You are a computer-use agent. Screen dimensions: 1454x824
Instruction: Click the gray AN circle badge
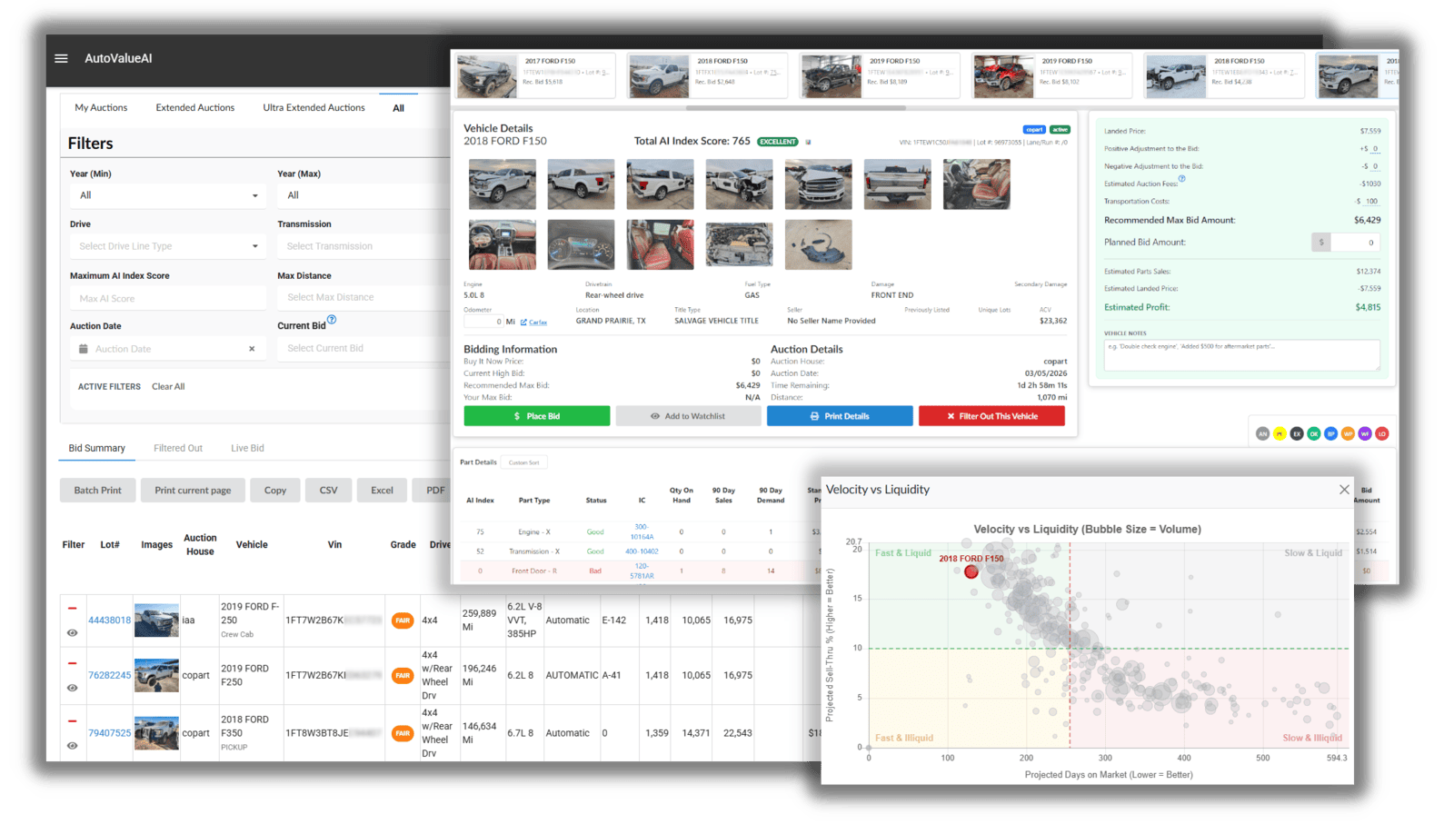tap(1262, 434)
